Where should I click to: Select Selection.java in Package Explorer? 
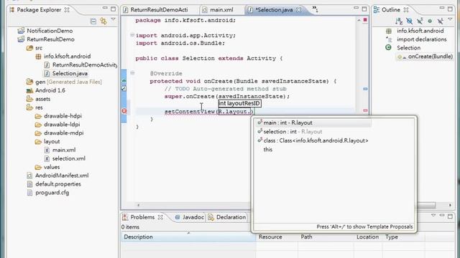(70, 73)
